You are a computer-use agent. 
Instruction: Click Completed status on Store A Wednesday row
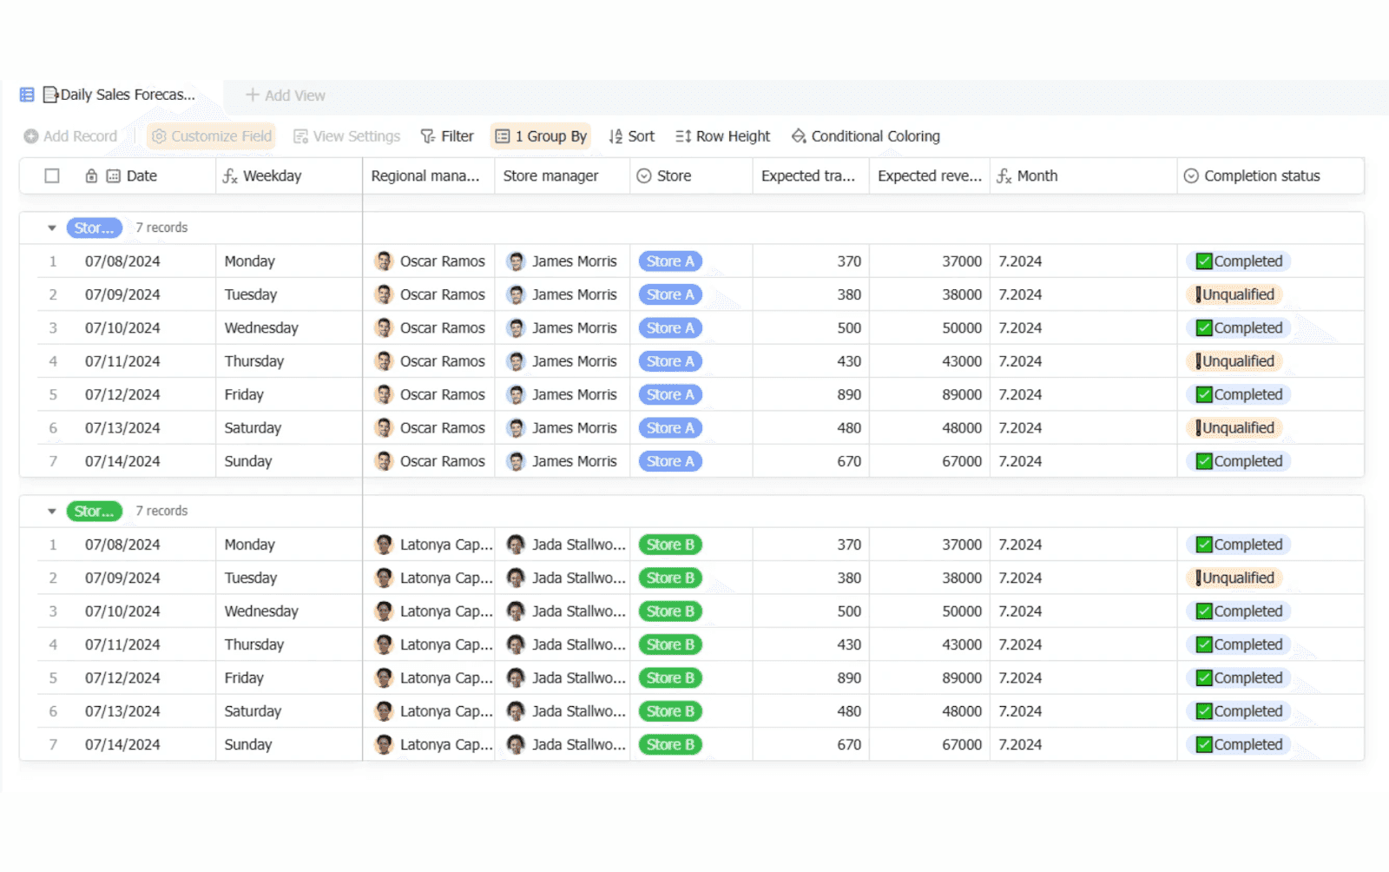click(1239, 328)
